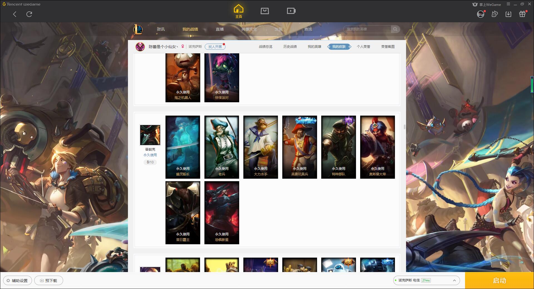The width and height of the screenshot is (534, 289).
Task: Open the 老兵 skin card
Action: point(222,147)
